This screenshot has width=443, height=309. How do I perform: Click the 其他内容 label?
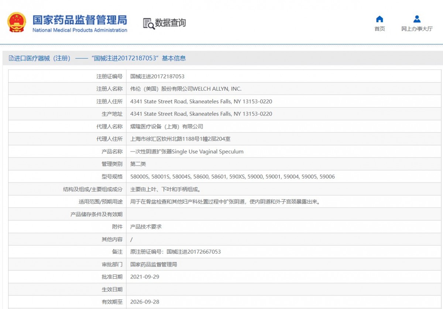point(112,239)
